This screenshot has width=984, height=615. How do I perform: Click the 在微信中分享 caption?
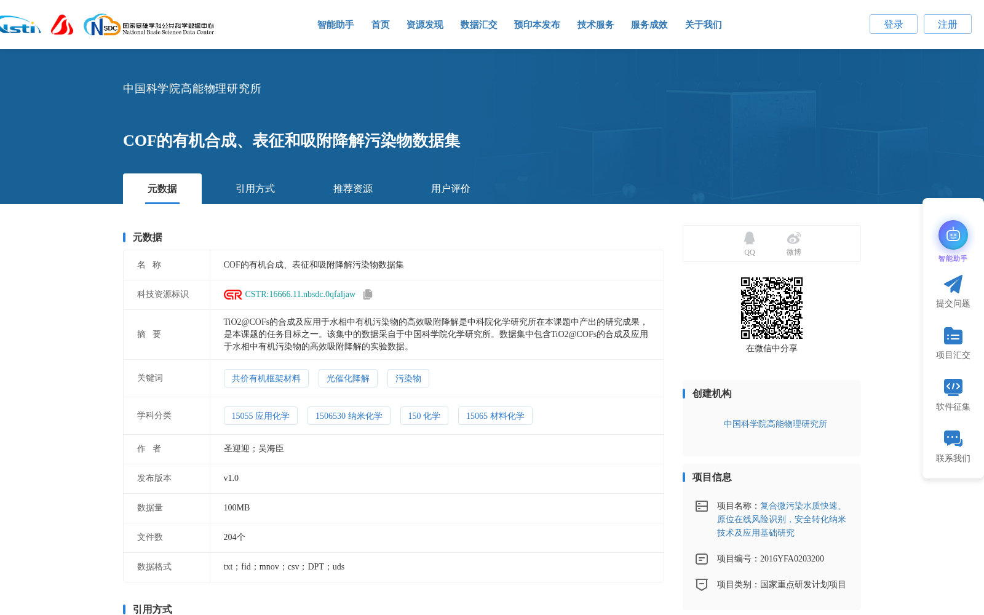(772, 348)
